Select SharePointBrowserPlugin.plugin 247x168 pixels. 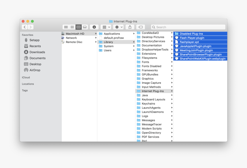(x=200, y=54)
